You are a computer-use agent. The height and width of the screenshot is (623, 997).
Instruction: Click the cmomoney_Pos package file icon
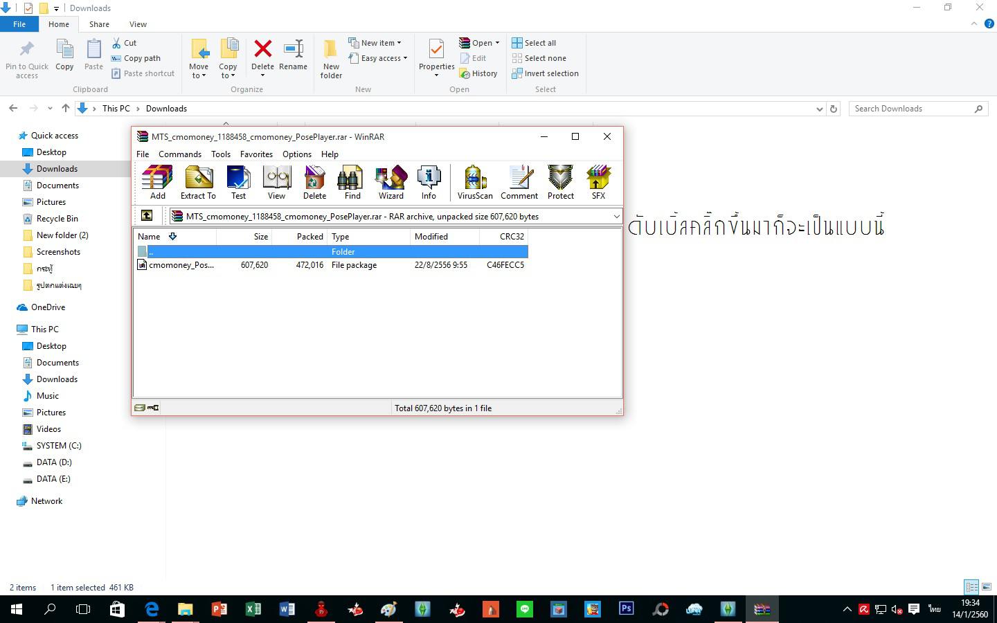pos(142,265)
